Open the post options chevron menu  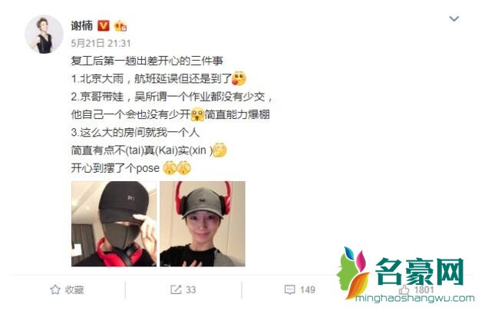[x=454, y=19]
